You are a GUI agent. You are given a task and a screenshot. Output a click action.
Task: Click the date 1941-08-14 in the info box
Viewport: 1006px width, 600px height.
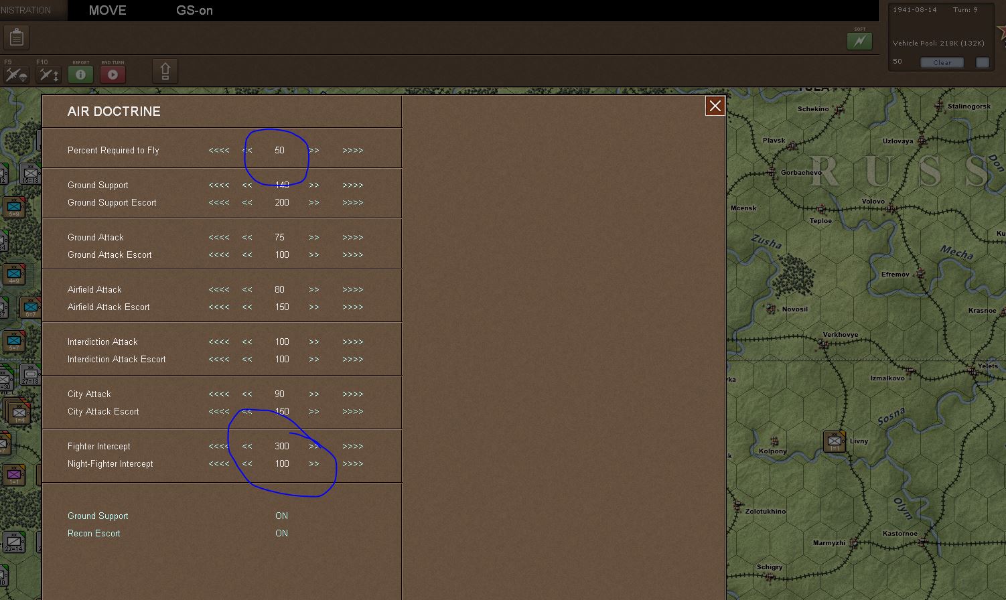(x=914, y=10)
